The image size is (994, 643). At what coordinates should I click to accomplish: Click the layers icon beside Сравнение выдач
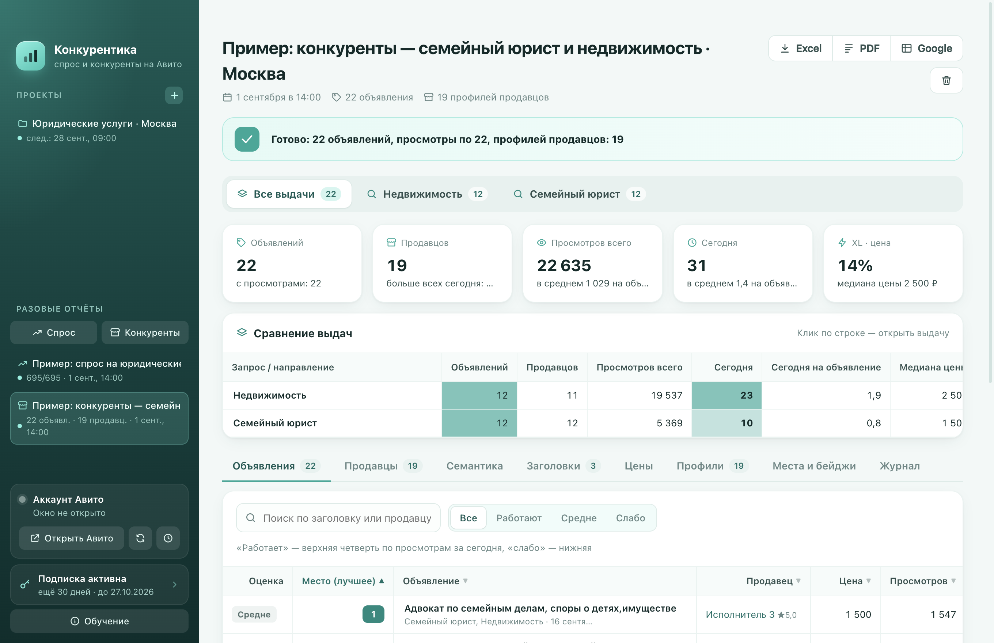point(242,332)
